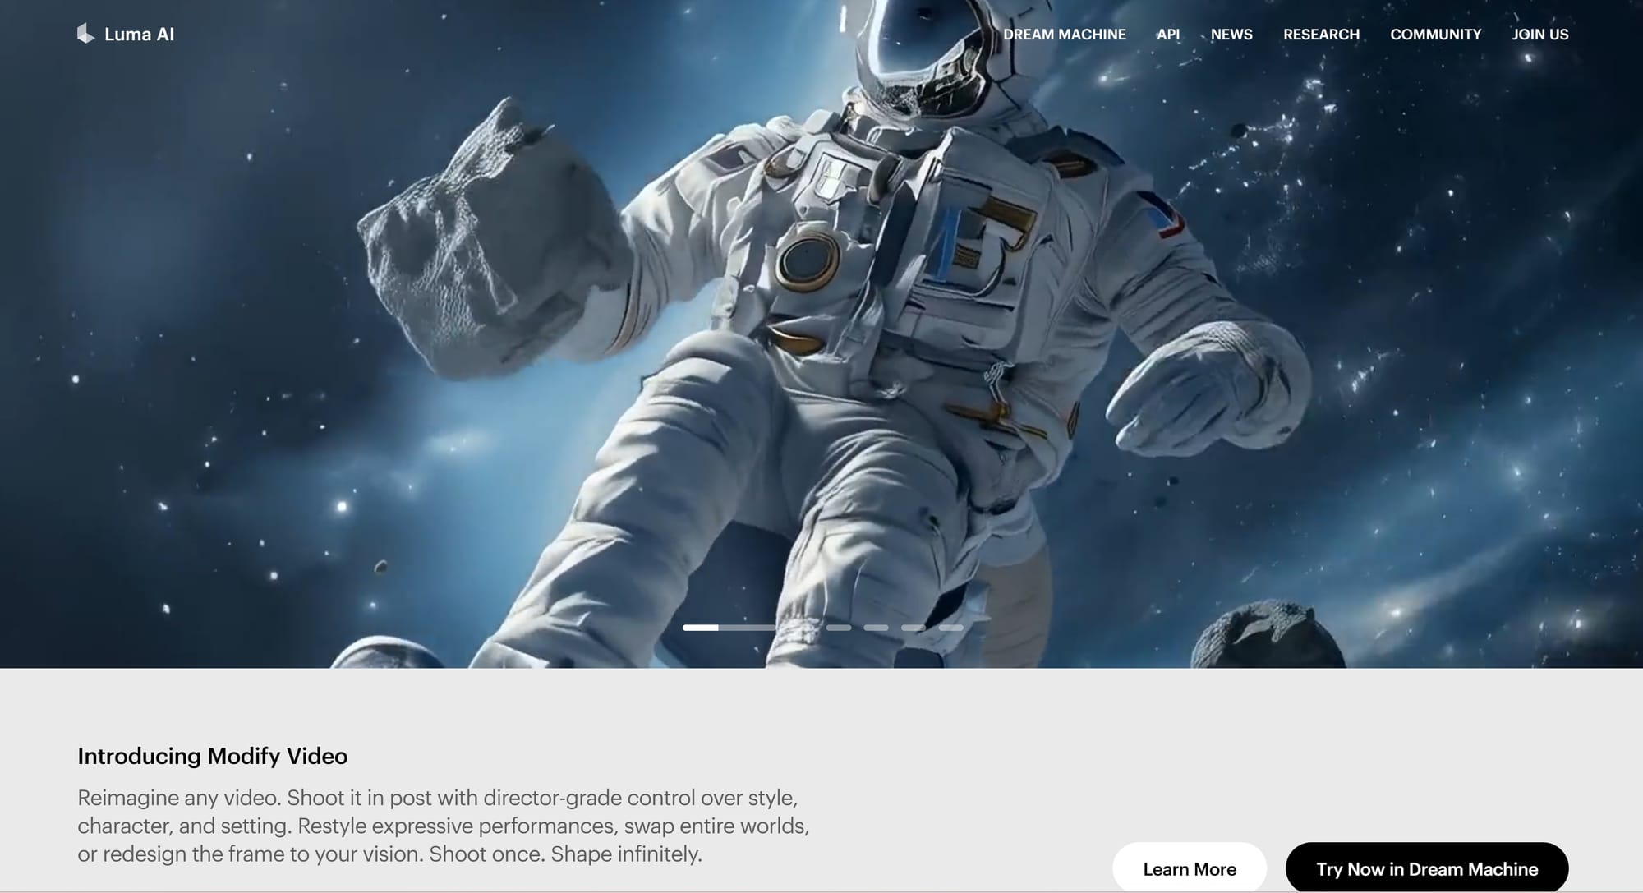Click the Luma AI wordmark text
Viewport: 1643px width, 893px height.
click(139, 35)
